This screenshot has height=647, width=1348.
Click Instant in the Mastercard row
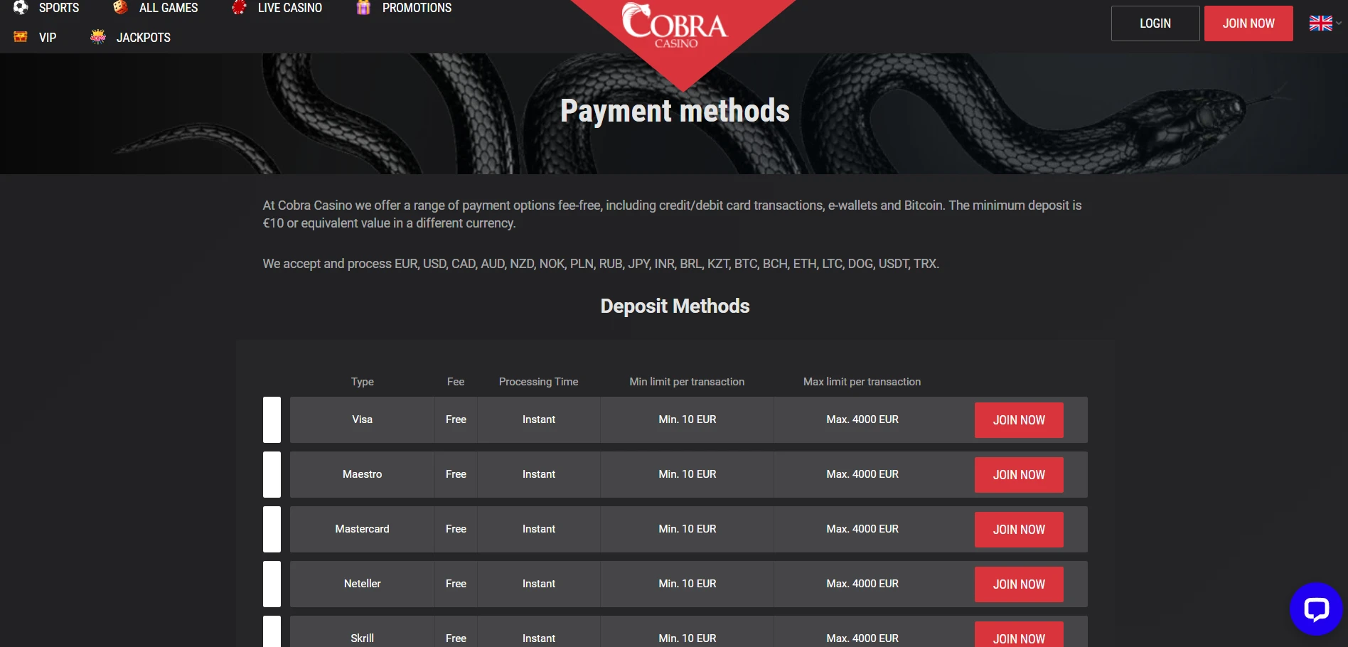point(539,529)
